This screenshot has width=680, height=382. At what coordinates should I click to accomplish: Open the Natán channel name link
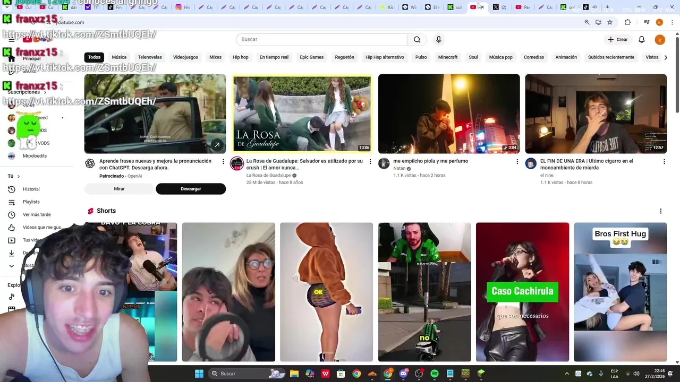point(399,168)
